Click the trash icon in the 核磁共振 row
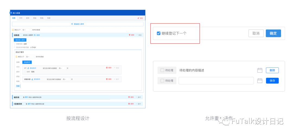 pos(107,79)
